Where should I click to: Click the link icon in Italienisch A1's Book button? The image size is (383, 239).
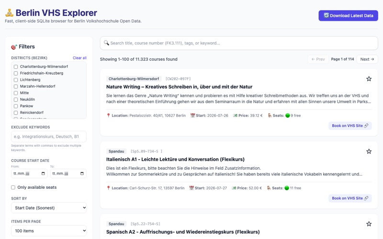tap(366, 198)
